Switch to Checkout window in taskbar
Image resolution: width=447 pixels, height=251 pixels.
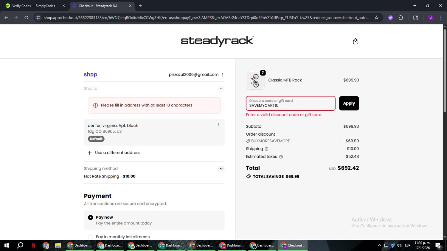[293, 245]
